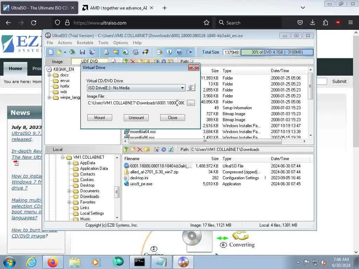Click the Windows Start orb button
This screenshot has height=269, width=359.
tap(9, 262)
